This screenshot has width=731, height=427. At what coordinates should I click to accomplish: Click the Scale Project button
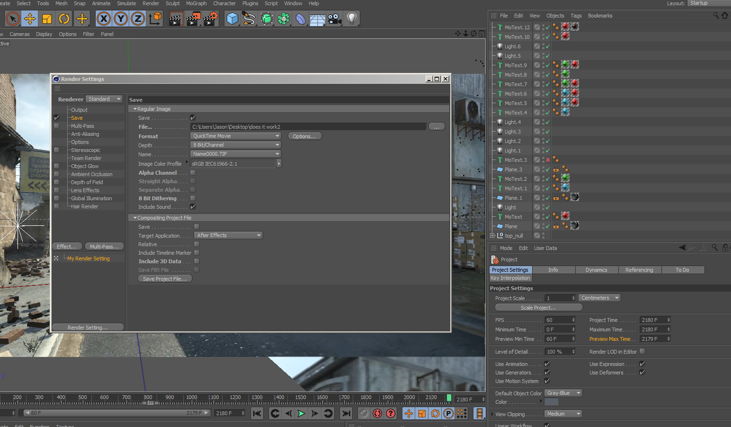click(538, 308)
